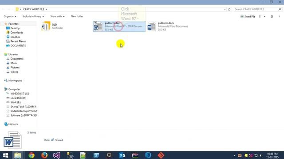Expand the arrow after CRACK WORD FILE
Screen dimensions: 284x159
(46, 9)
